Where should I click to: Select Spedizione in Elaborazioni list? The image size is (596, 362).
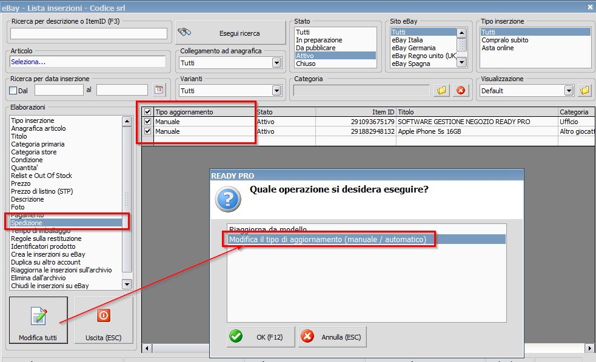[x=66, y=223]
